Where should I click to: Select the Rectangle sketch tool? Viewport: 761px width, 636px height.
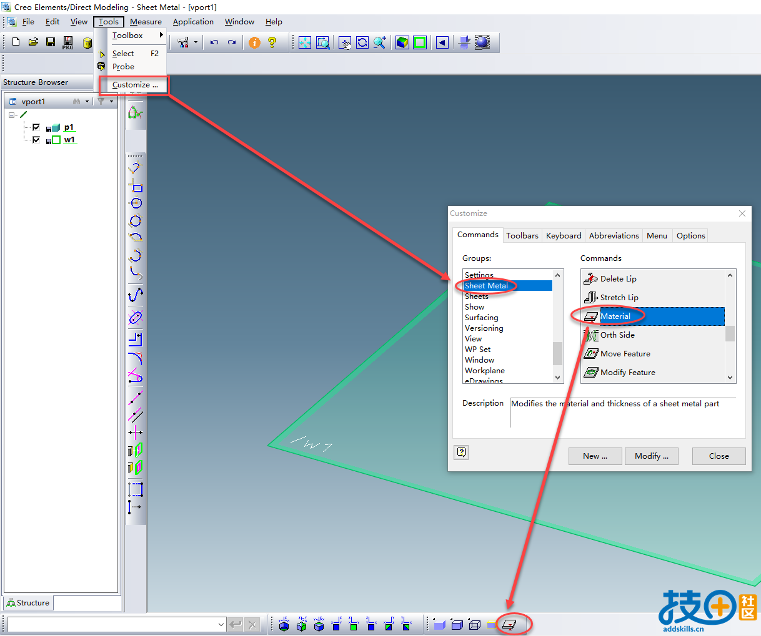(136, 185)
